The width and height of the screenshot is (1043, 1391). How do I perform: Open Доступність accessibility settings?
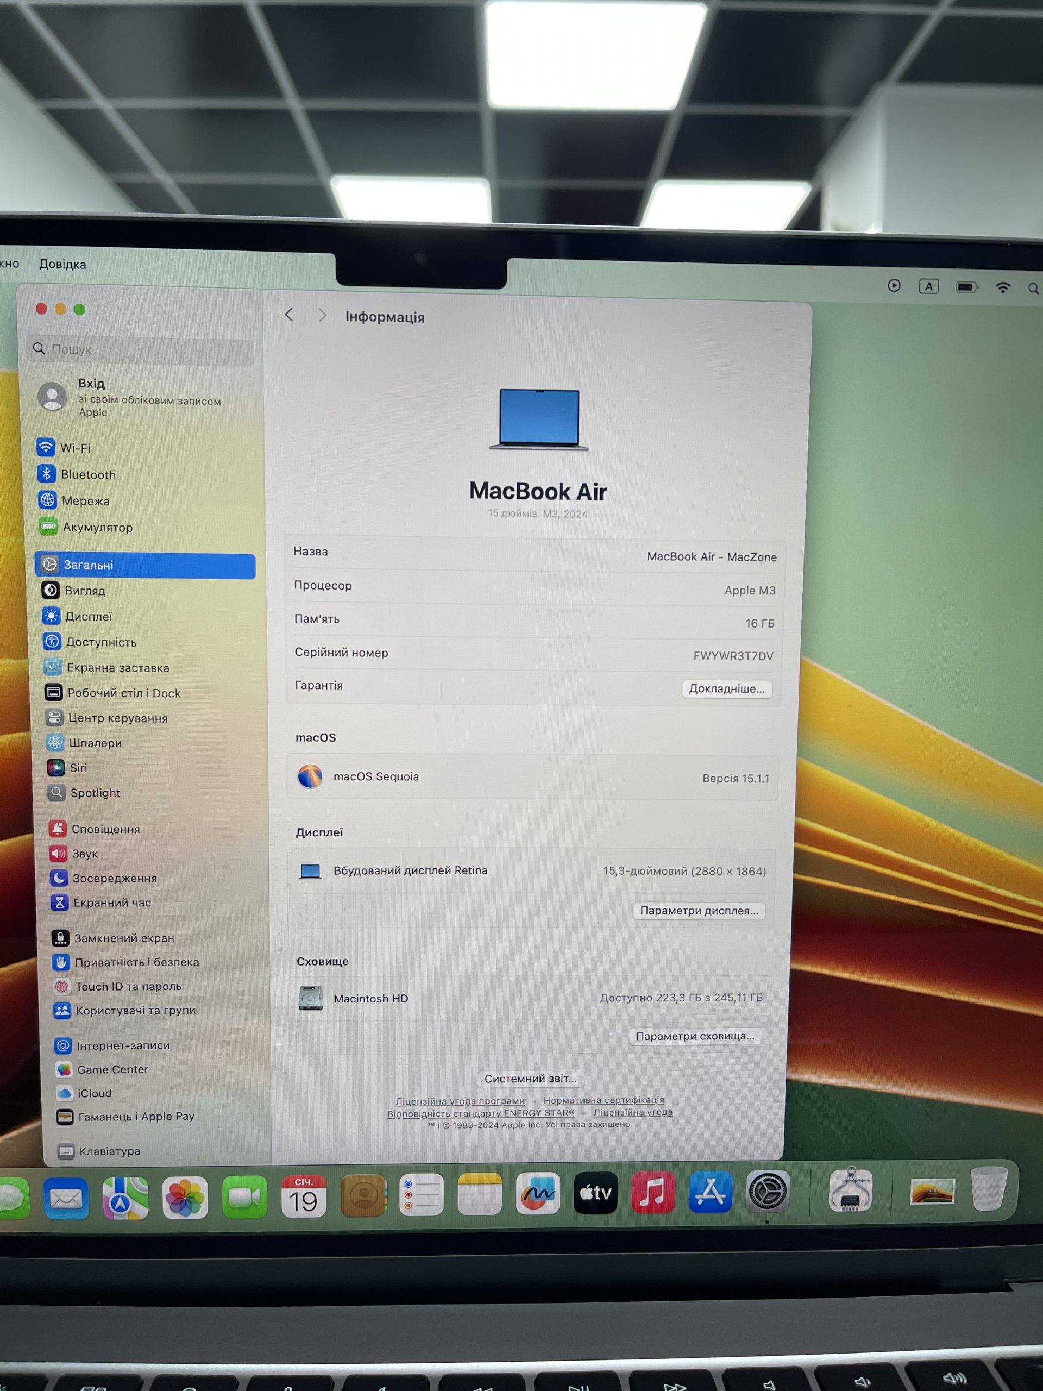pyautogui.click(x=90, y=642)
